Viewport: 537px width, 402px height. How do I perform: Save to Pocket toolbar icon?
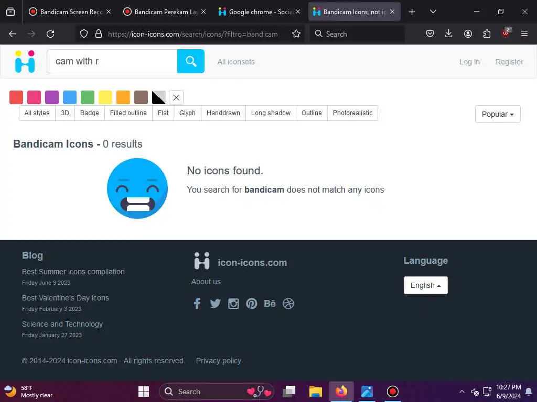430,34
